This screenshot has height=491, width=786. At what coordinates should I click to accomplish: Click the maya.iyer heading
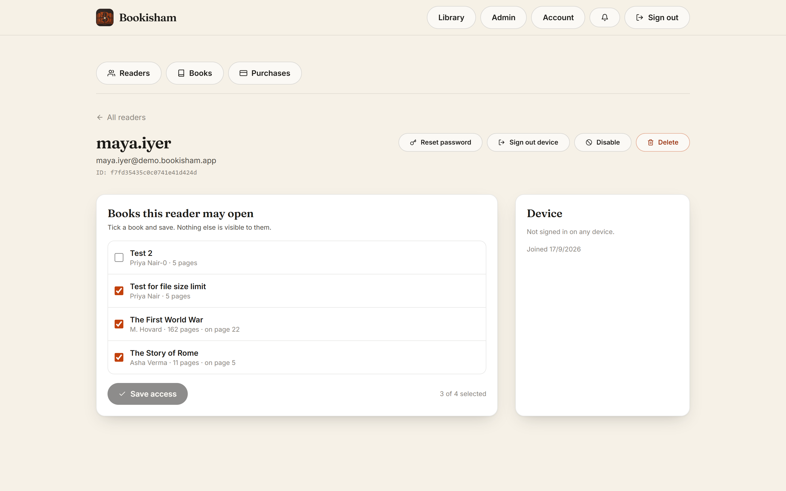(x=133, y=143)
